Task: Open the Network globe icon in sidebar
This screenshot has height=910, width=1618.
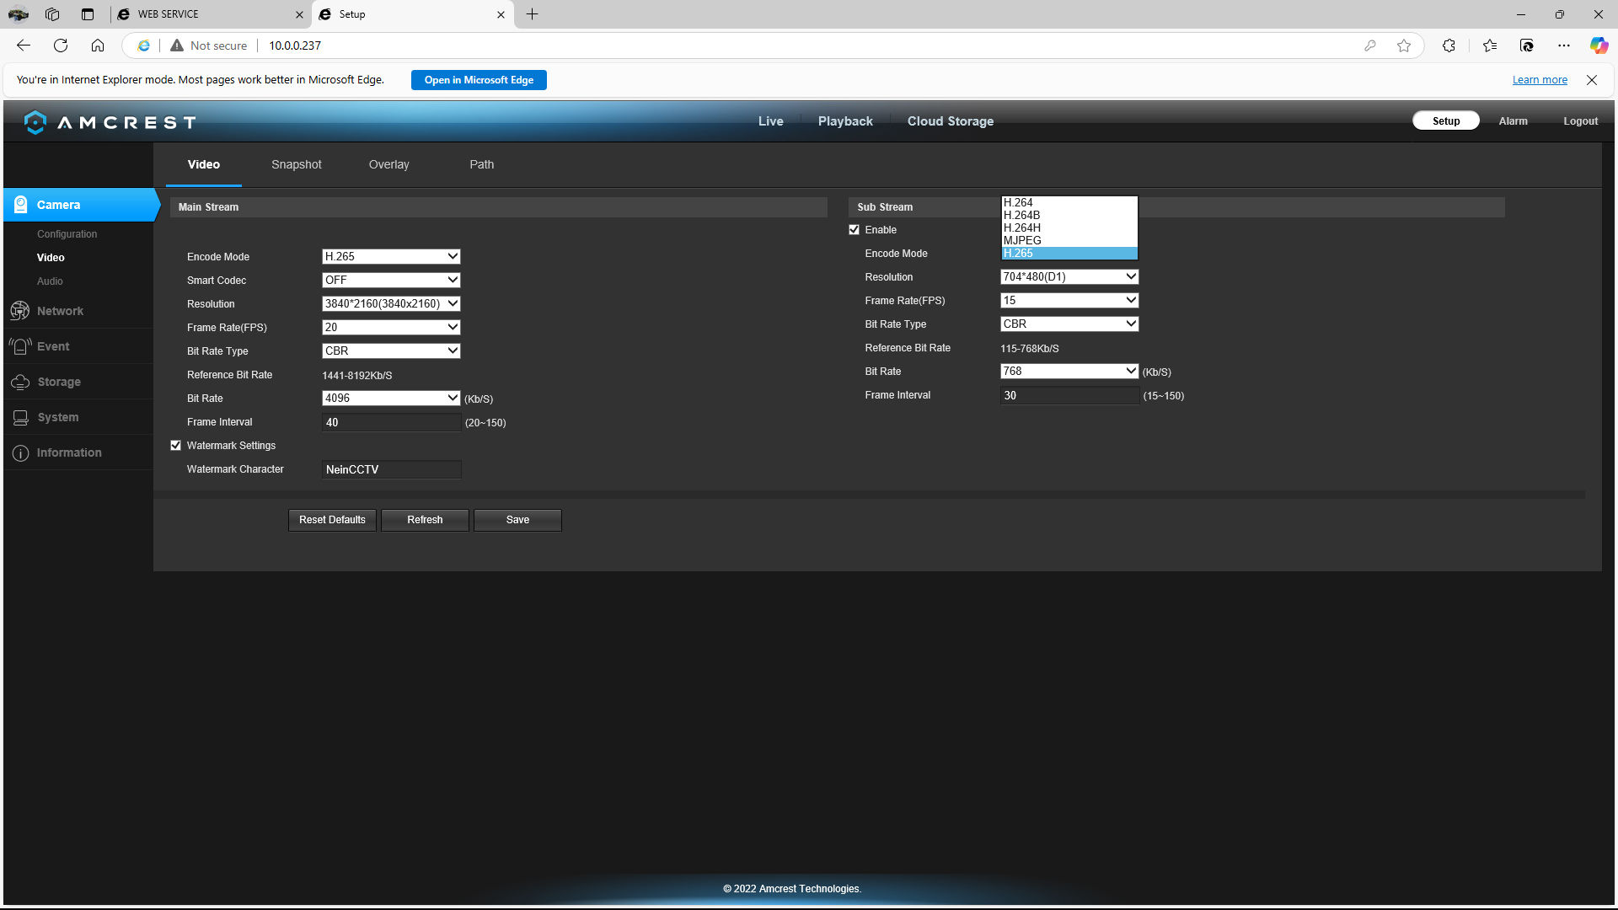Action: tap(20, 311)
